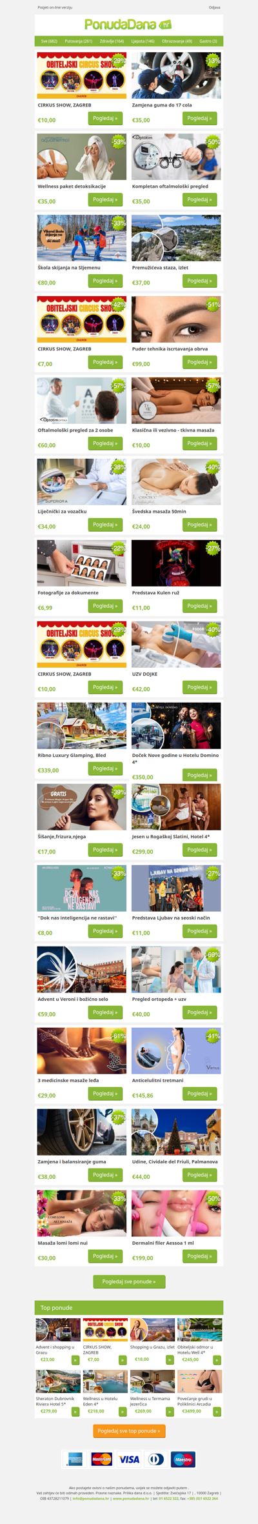Click the PonudaDana.hr logo

coord(128,25)
